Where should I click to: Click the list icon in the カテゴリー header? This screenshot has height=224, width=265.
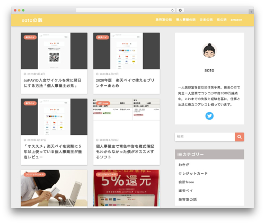click(x=180, y=155)
